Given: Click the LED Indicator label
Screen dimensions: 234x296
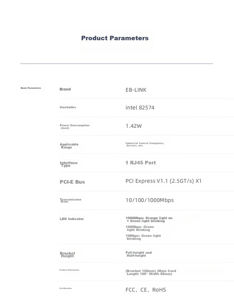Looking at the screenshot, I should click(x=72, y=219).
